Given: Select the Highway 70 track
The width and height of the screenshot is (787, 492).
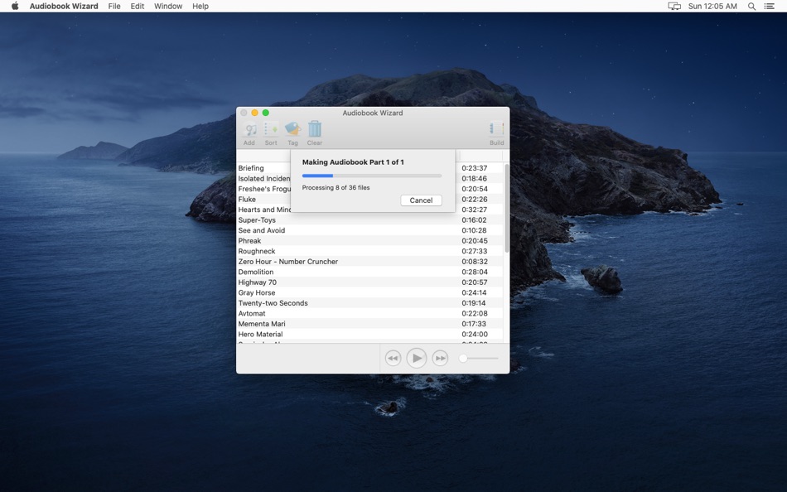Looking at the screenshot, I should [x=370, y=282].
